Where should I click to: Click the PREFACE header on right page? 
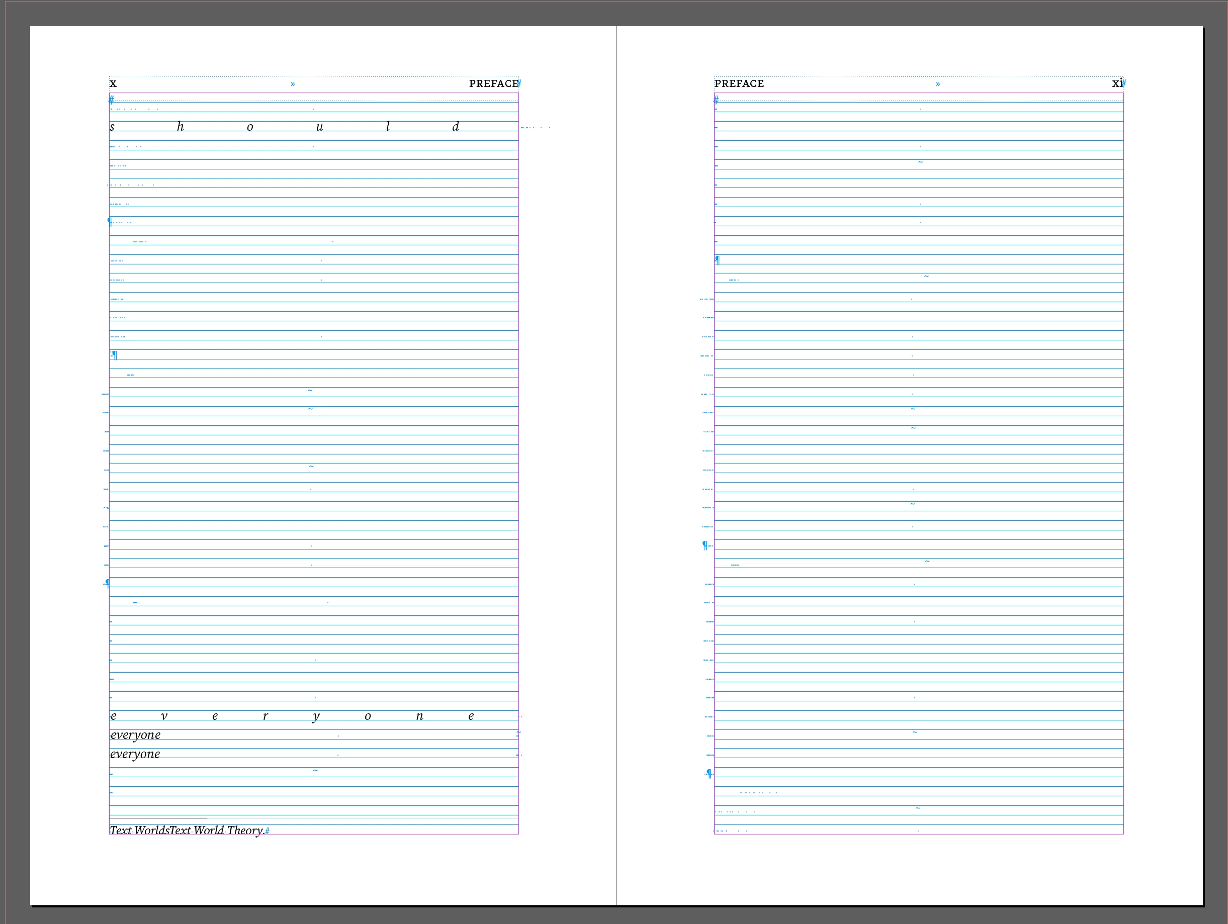(x=739, y=84)
